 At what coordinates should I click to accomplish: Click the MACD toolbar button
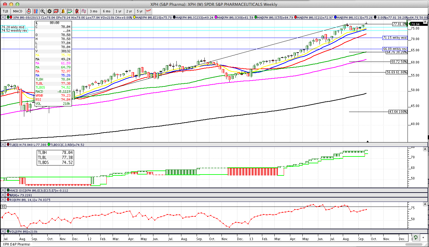click(x=18, y=11)
